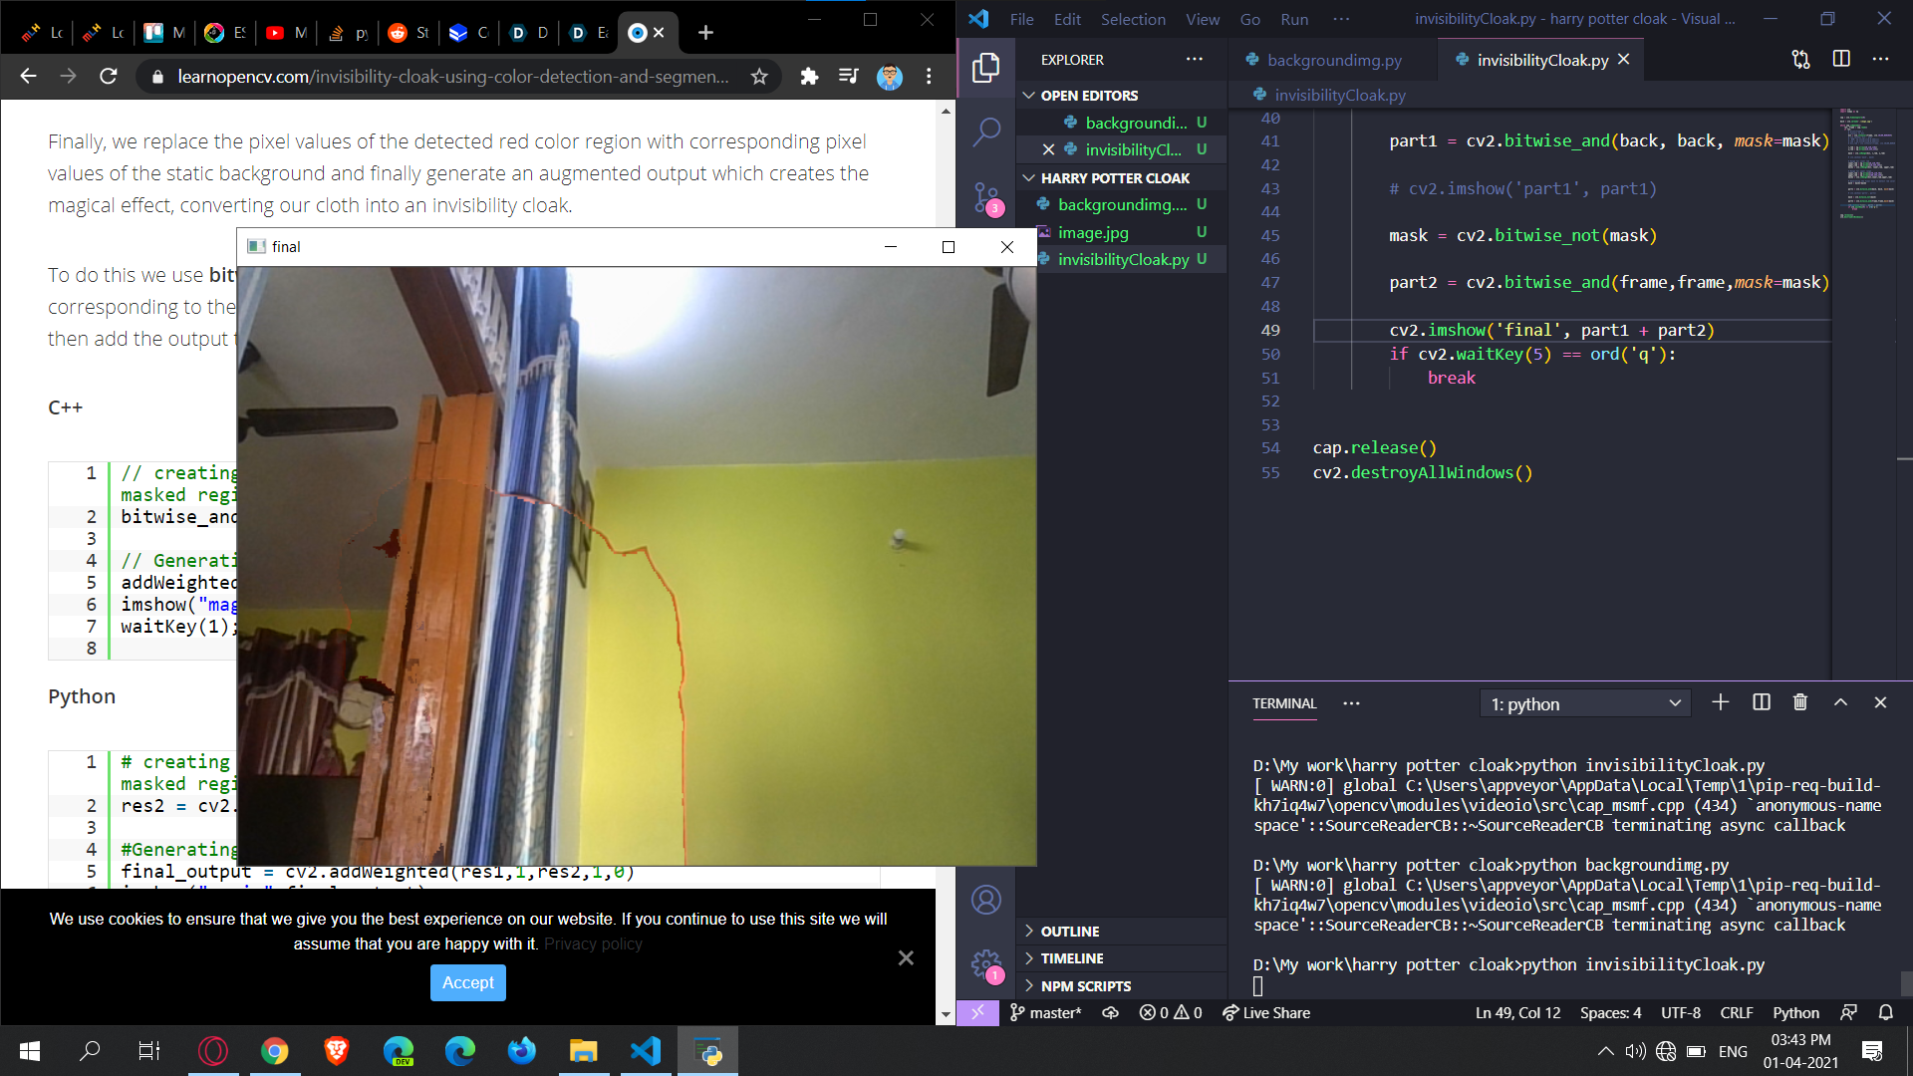Viewport: 1913px width, 1076px height.
Task: Open Accounts icon in activity bar
Action: (985, 900)
